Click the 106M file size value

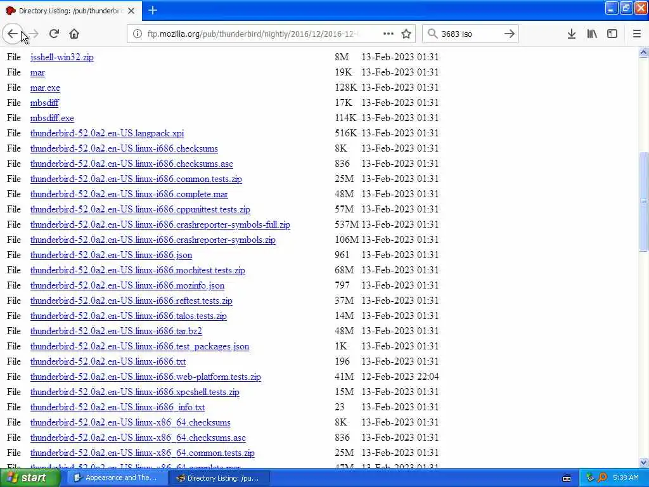[347, 239]
